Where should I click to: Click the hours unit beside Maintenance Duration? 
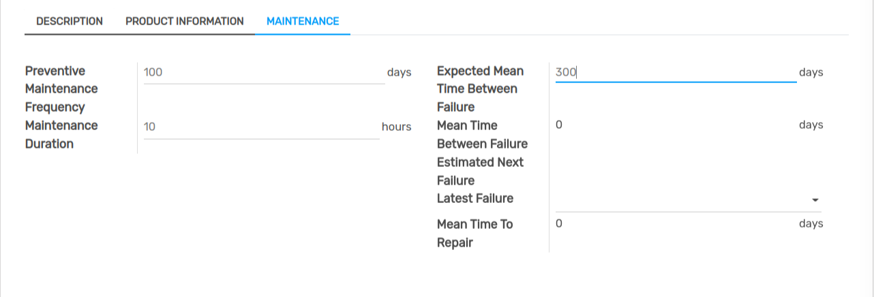pyautogui.click(x=396, y=127)
